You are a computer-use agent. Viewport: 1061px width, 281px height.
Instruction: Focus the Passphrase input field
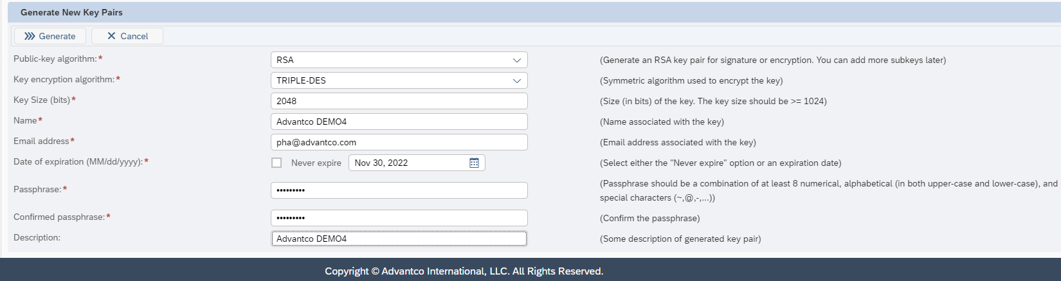pos(399,190)
